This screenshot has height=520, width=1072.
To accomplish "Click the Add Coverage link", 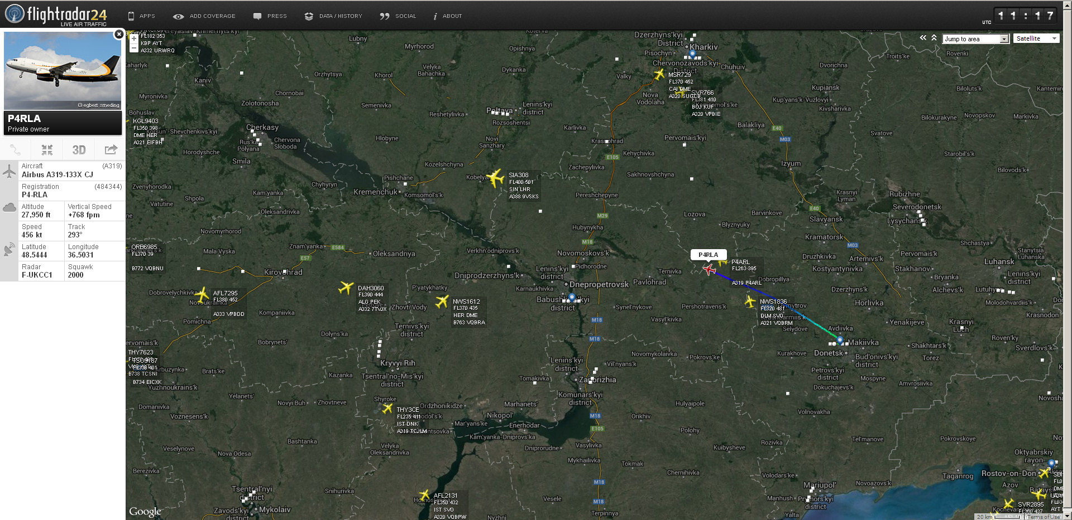I will click(205, 16).
